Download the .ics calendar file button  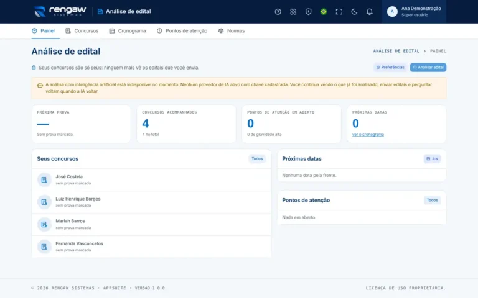(x=432, y=159)
